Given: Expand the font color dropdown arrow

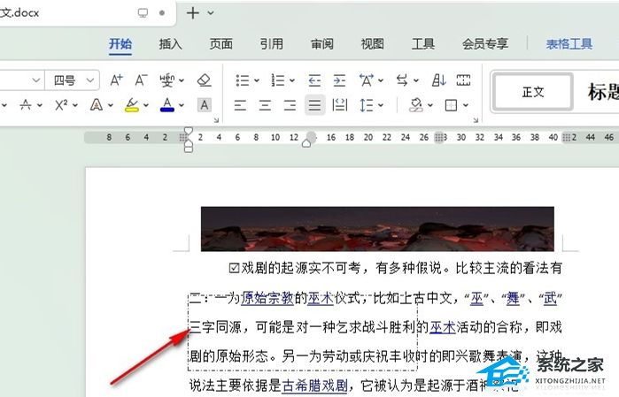Looking at the screenshot, I should click(182, 105).
